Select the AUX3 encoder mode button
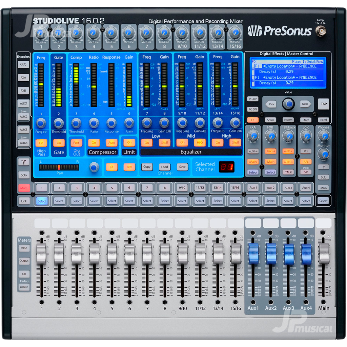 point(23,130)
